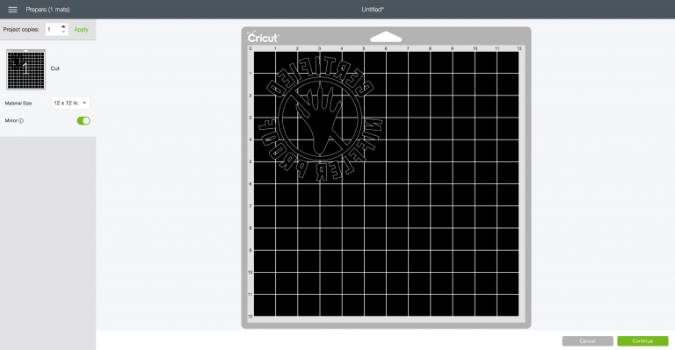Click the gray Cancel button
This screenshot has width=675, height=350.
pos(588,341)
